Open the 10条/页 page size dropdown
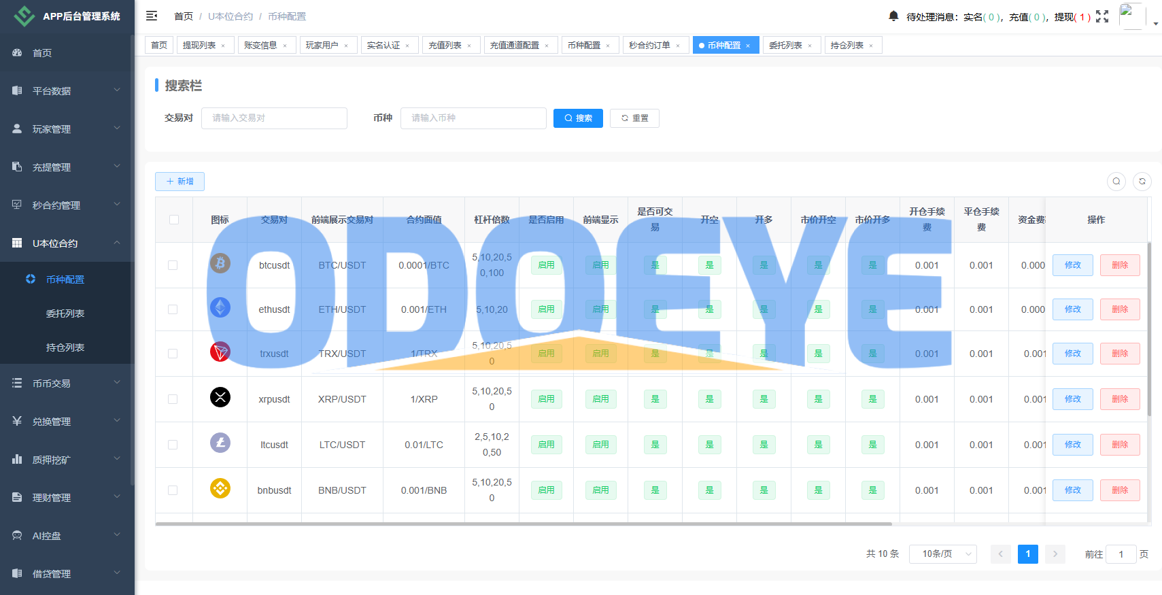Screen dimensions: 1162x595 tap(943, 554)
